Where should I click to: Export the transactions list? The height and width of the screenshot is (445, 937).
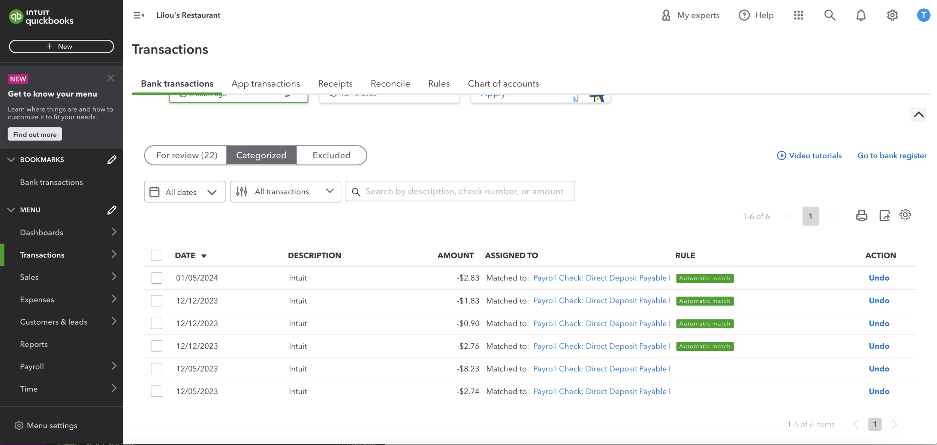click(x=885, y=216)
